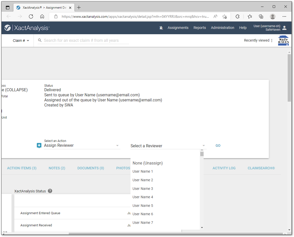294x237 pixels.
Task: Click the browser forward arrow
Action: click(20, 16)
